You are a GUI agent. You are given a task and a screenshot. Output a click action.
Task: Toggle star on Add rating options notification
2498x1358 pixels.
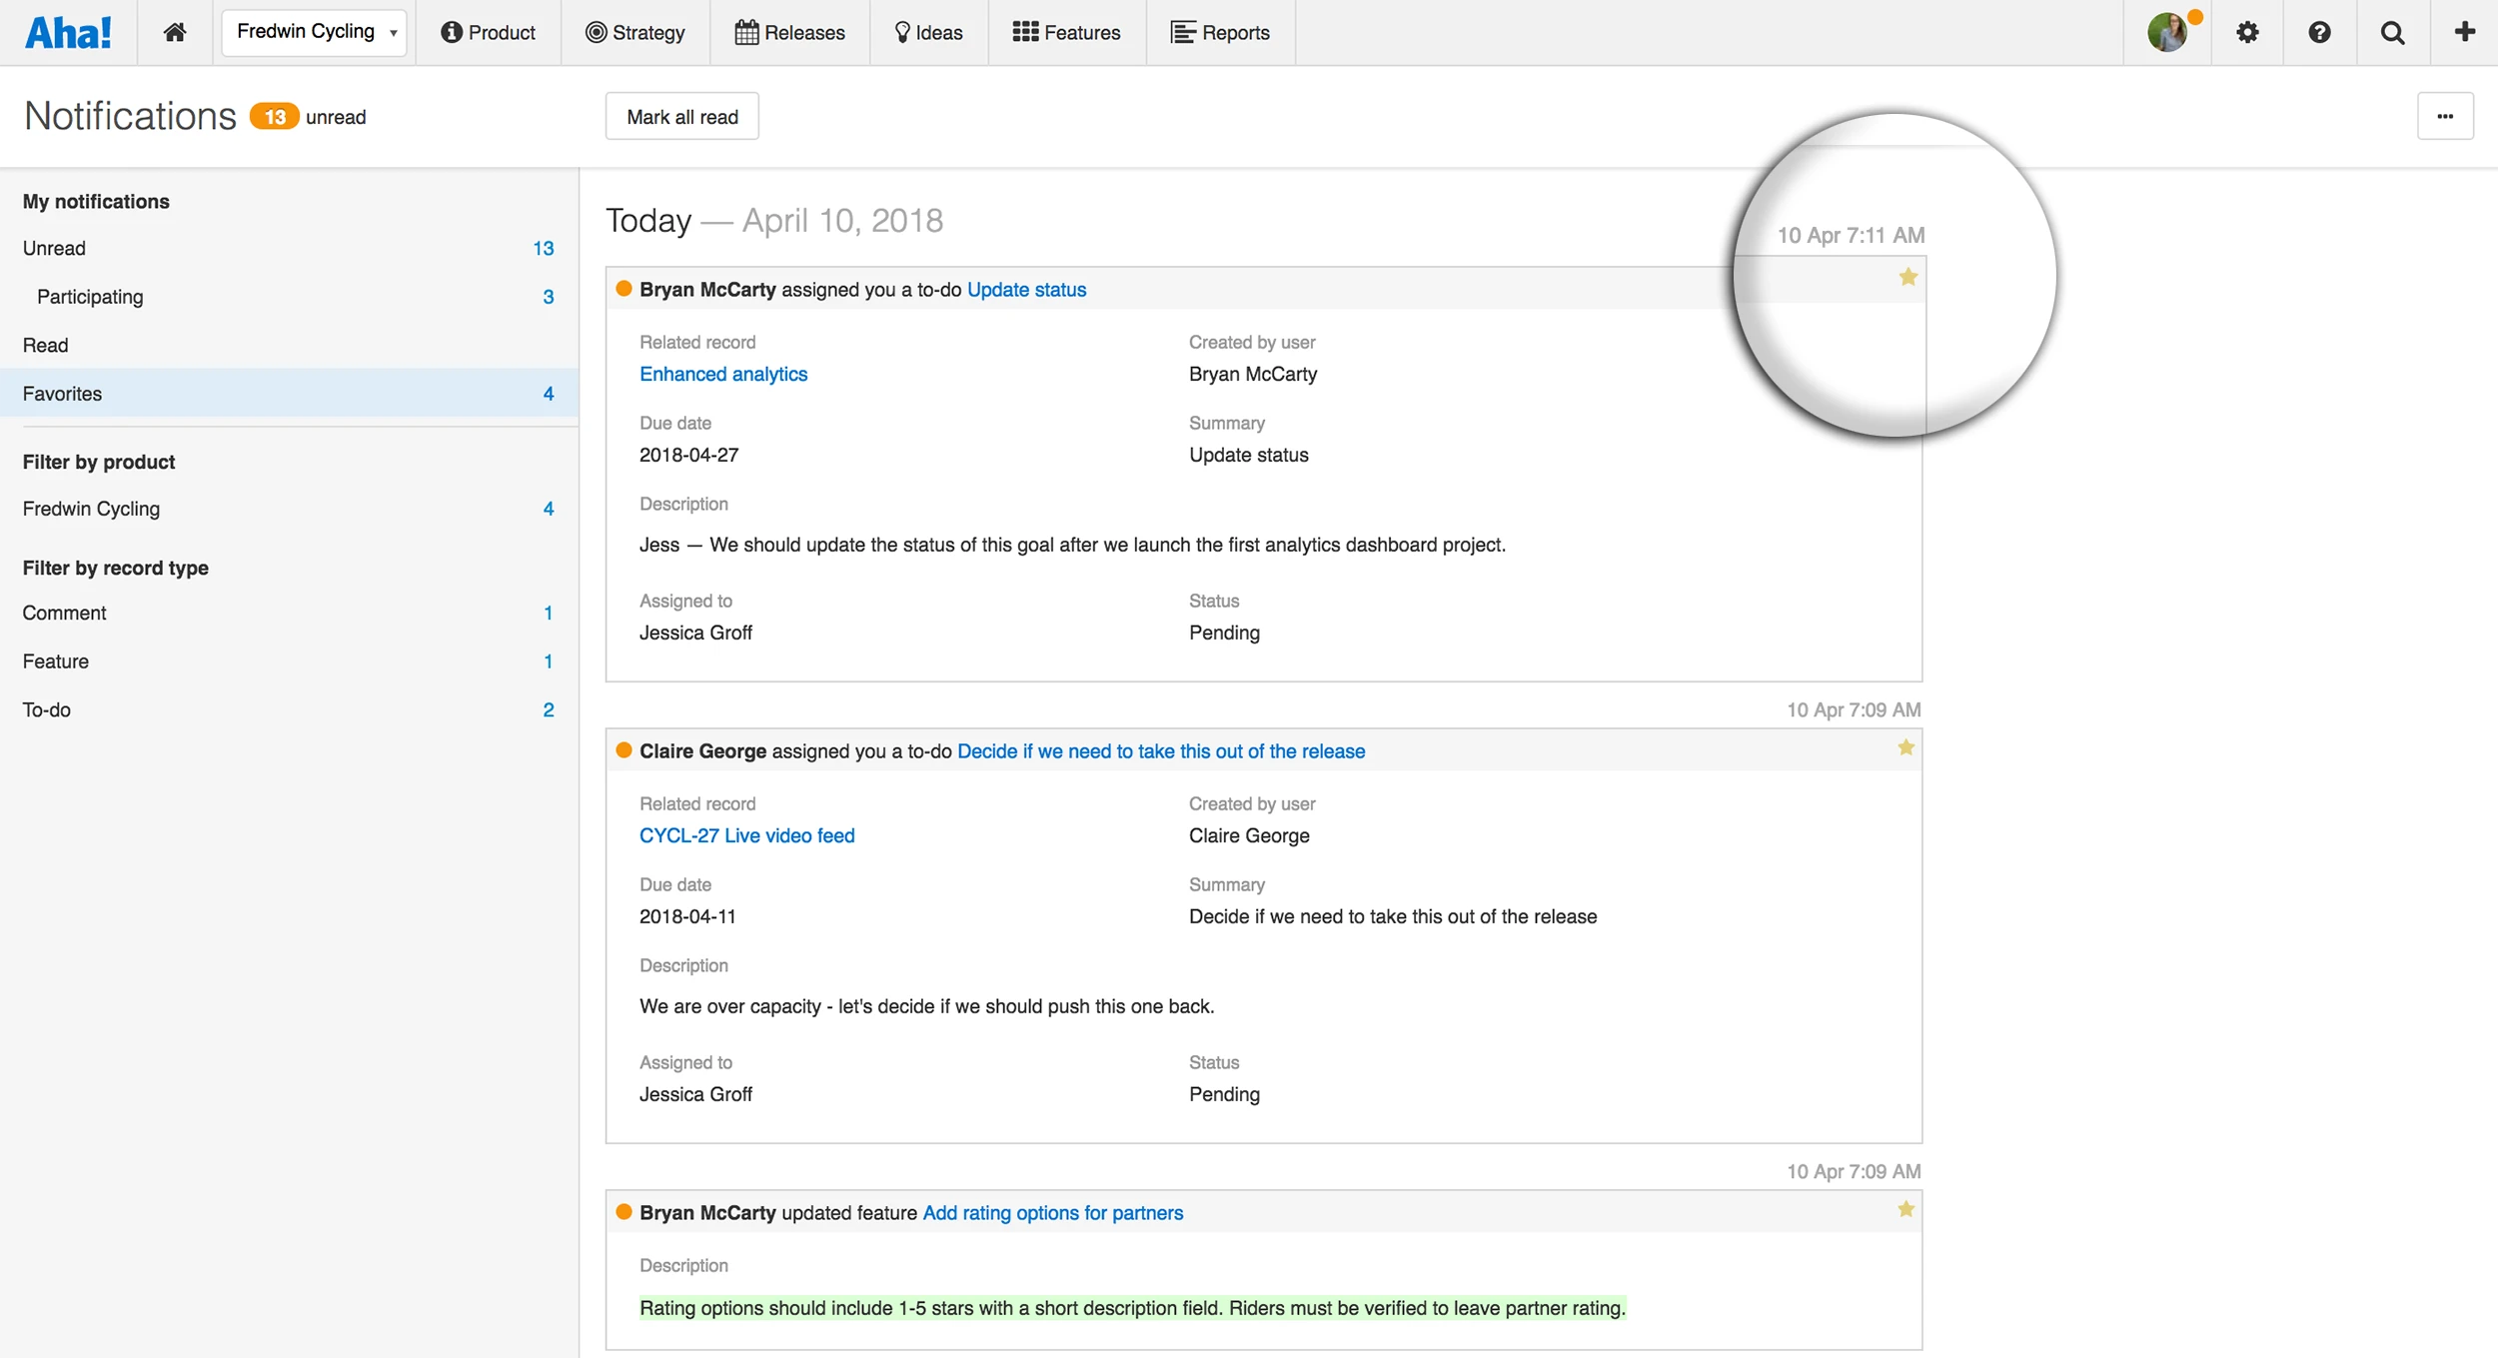1905,1209
